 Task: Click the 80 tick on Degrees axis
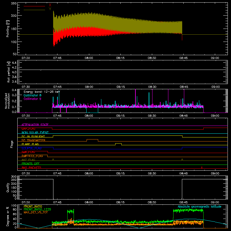15,209
